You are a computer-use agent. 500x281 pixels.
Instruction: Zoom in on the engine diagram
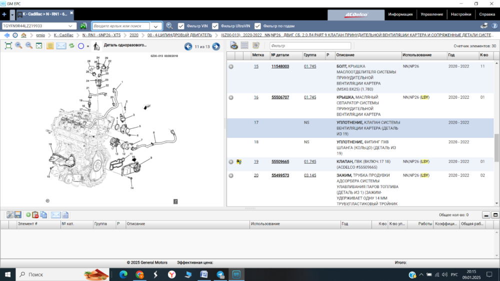18,46
